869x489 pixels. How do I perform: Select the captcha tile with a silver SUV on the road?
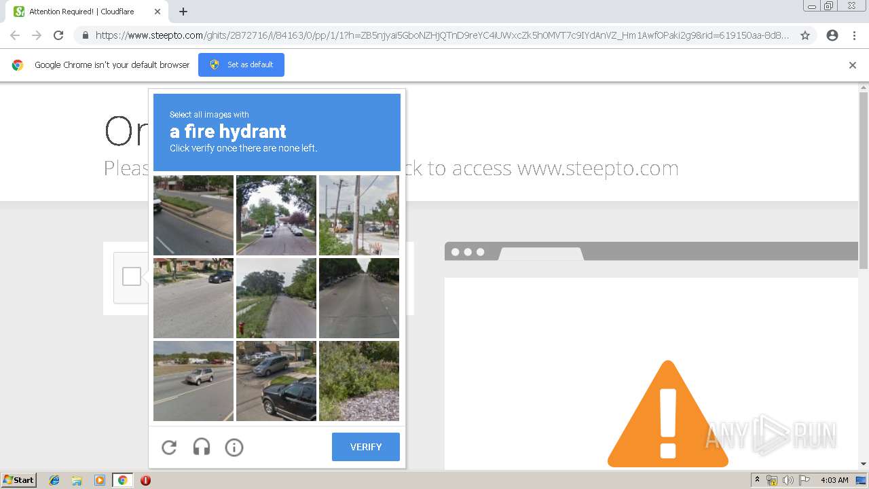193,381
